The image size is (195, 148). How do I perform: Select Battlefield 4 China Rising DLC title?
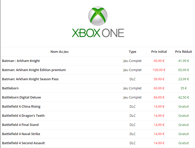click(x=21, y=106)
